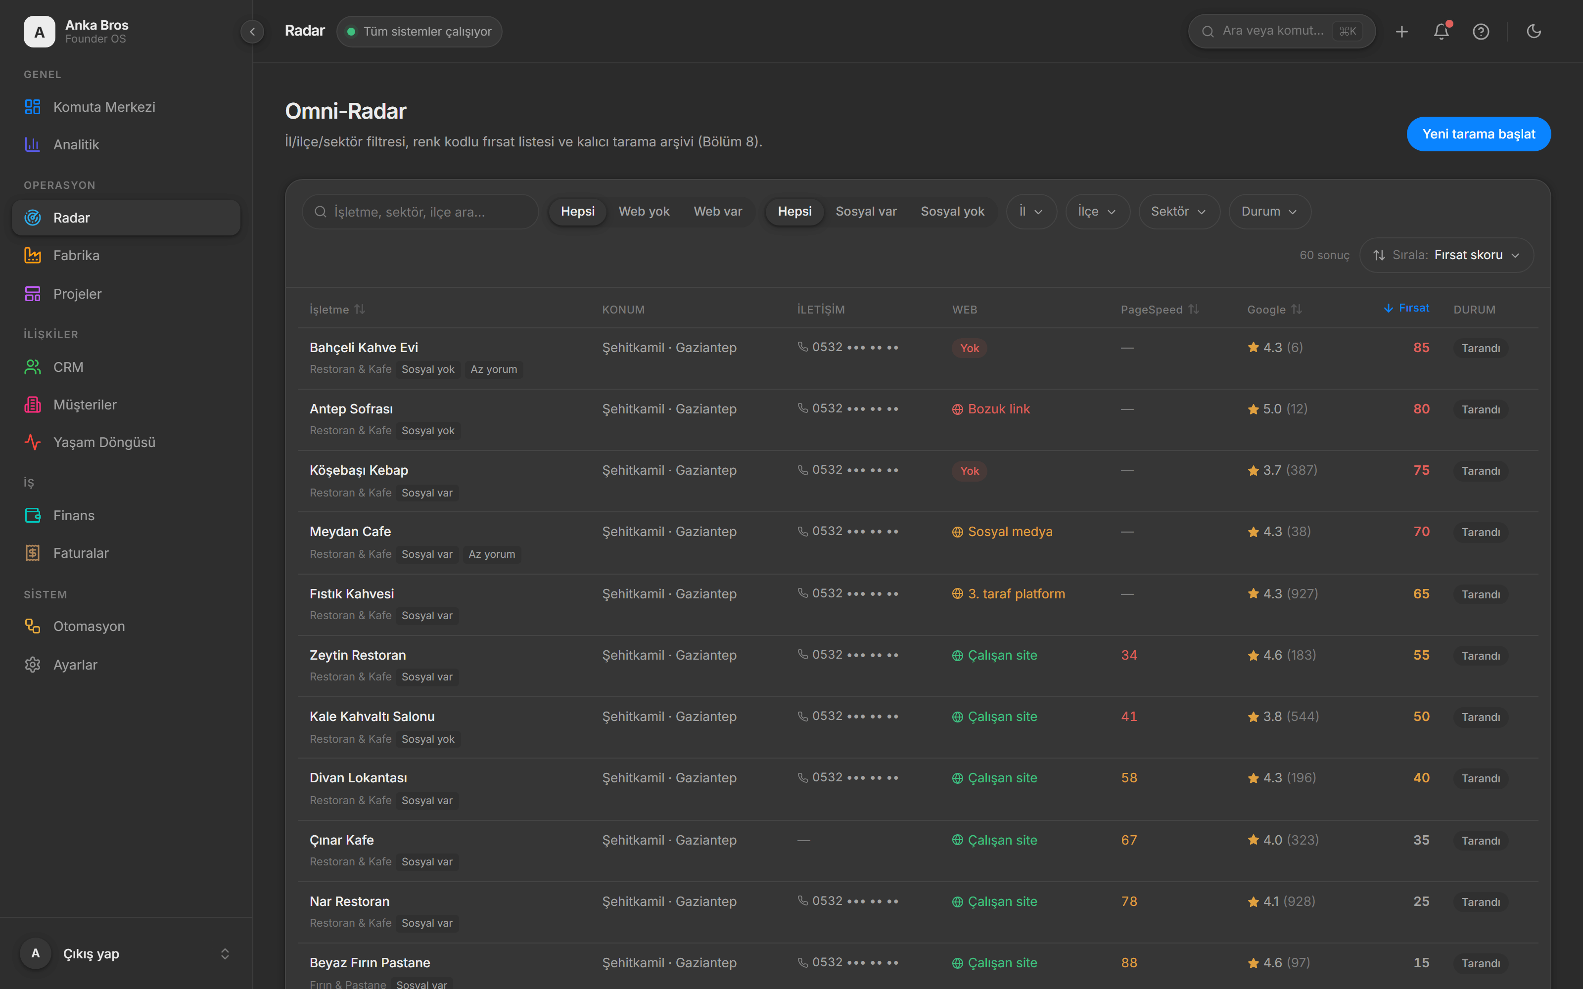The image size is (1583, 989).
Task: Select Sosyal var filter
Action: tap(866, 211)
